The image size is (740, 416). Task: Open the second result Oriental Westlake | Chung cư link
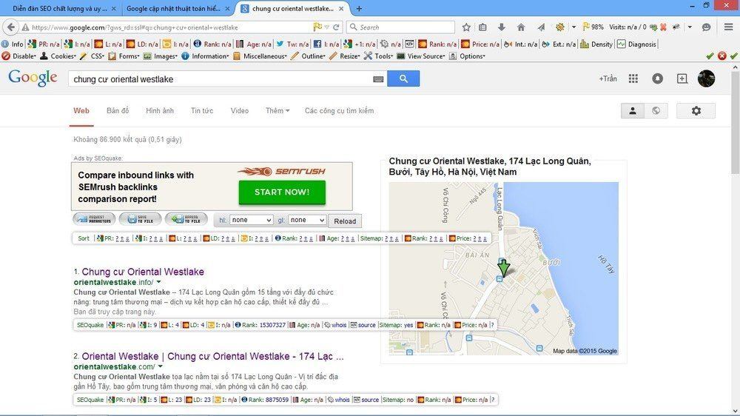pos(213,356)
